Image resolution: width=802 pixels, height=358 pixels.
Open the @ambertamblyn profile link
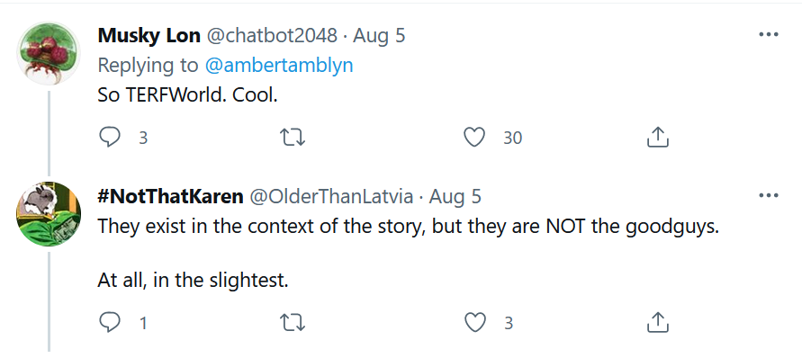pos(279,66)
